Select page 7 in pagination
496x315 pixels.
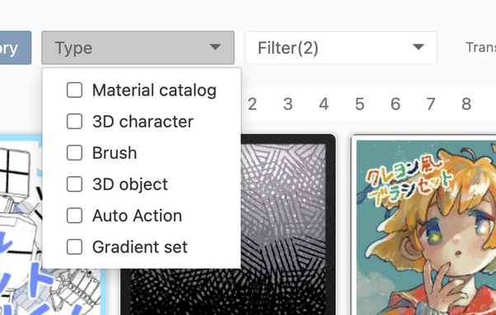pyautogui.click(x=431, y=104)
